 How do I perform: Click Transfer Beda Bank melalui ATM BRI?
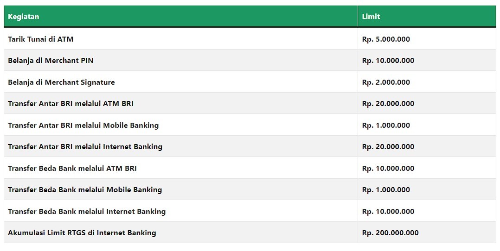[72, 168]
